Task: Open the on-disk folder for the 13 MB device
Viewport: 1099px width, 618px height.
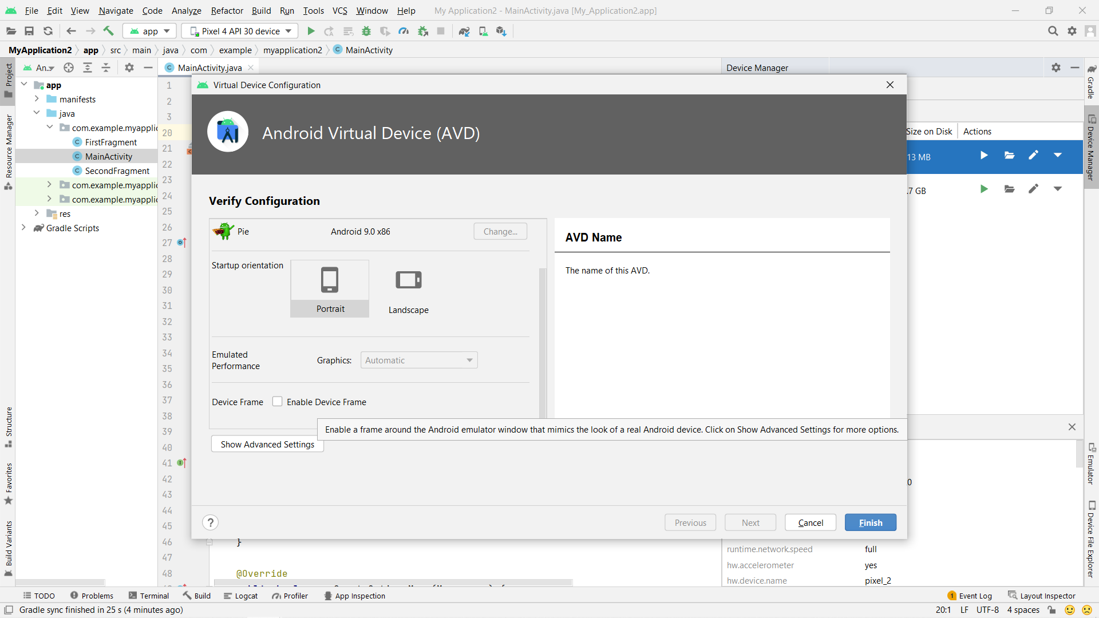Action: pos(1010,155)
